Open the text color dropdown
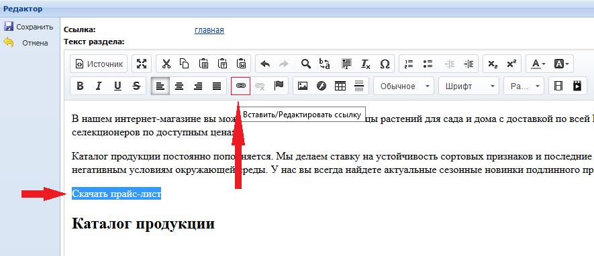Image resolution: width=594 pixels, height=256 pixels. pos(538,64)
